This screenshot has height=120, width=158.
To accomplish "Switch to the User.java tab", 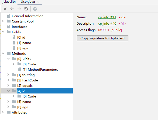I will pos(28,2).
